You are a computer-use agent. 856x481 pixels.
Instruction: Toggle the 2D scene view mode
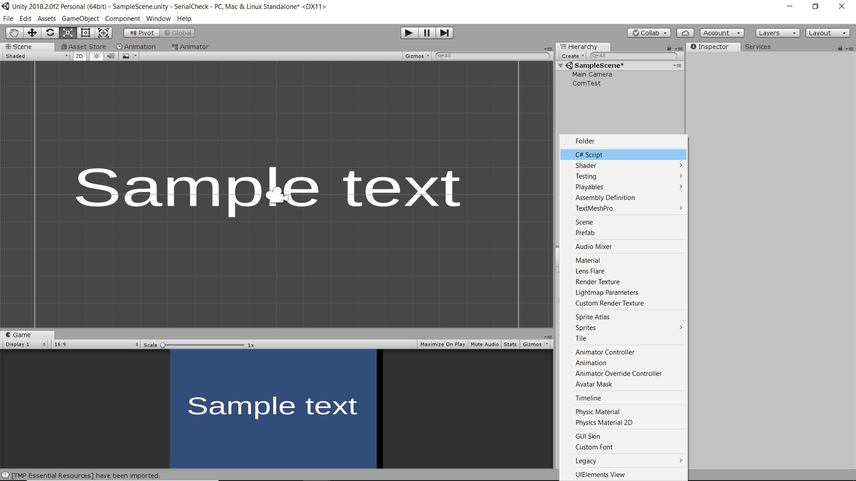click(79, 56)
